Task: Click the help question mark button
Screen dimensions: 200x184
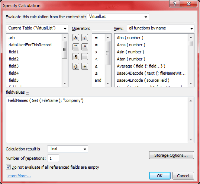Action: [x=174, y=4]
